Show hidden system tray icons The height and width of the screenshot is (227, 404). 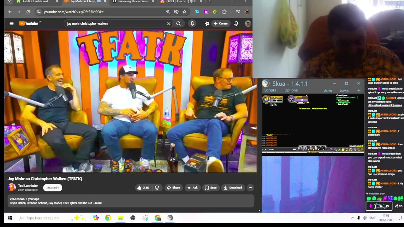(x=353, y=218)
